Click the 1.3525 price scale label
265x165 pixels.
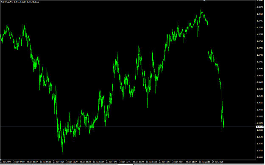coord(260,143)
